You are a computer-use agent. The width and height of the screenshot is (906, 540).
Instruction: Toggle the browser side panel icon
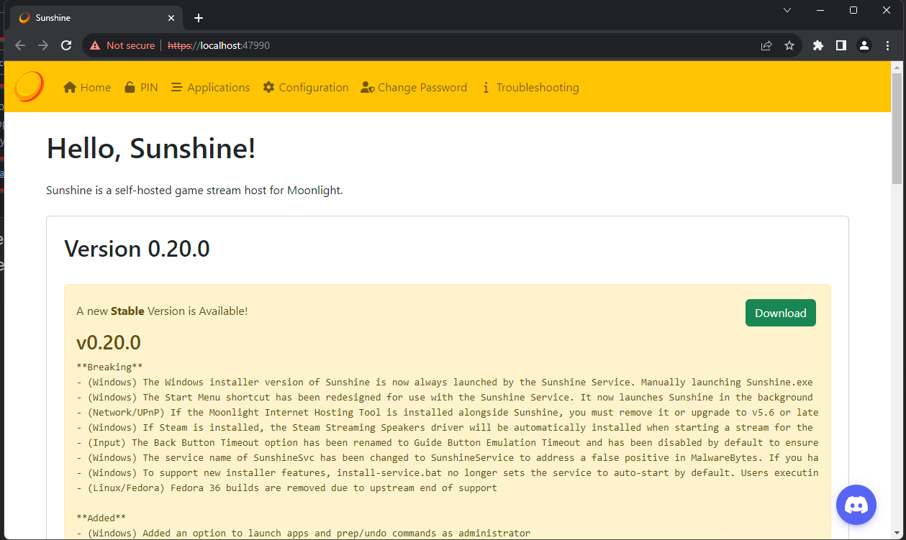[841, 45]
